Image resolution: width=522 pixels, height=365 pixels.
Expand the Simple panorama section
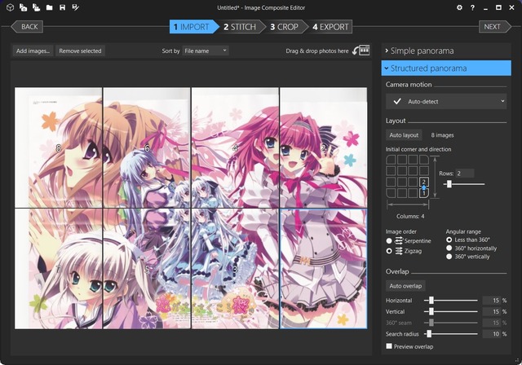[446, 51]
